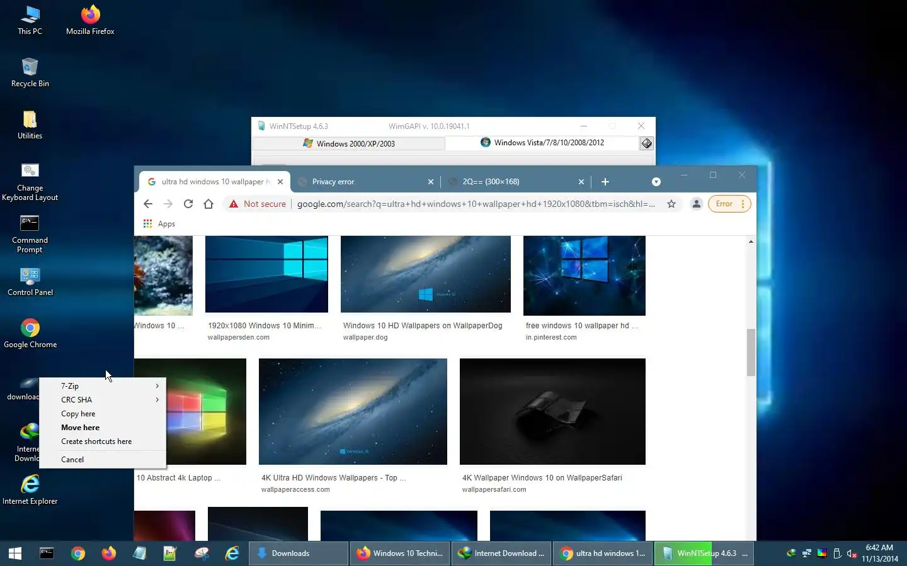Click the Chrome page vertical scrollbar thumb

tap(751, 352)
